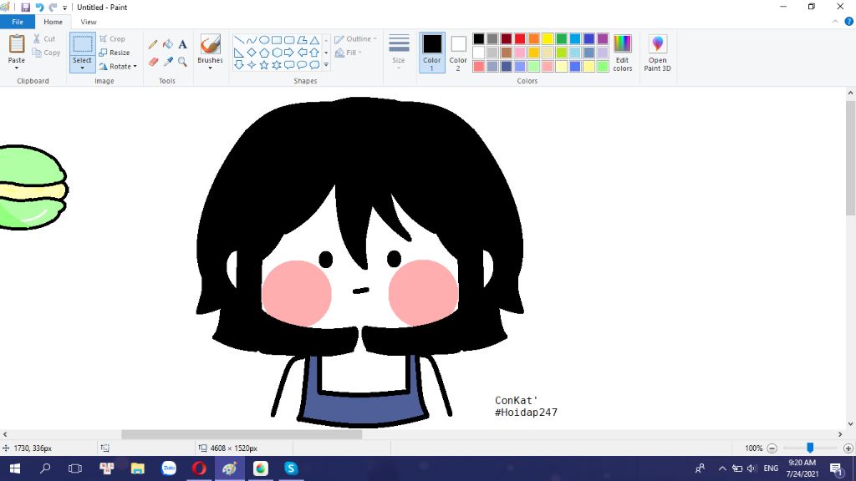Image resolution: width=856 pixels, height=481 pixels.
Task: Expand the Brushes dropdown list
Action: pyautogui.click(x=210, y=68)
